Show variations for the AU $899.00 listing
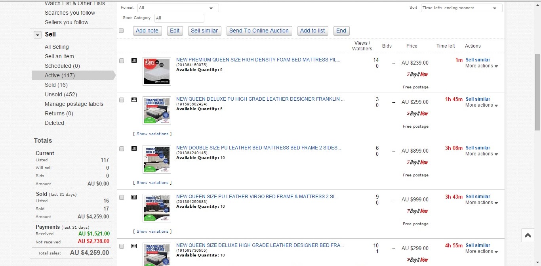This screenshot has width=541, height=266. 152,183
